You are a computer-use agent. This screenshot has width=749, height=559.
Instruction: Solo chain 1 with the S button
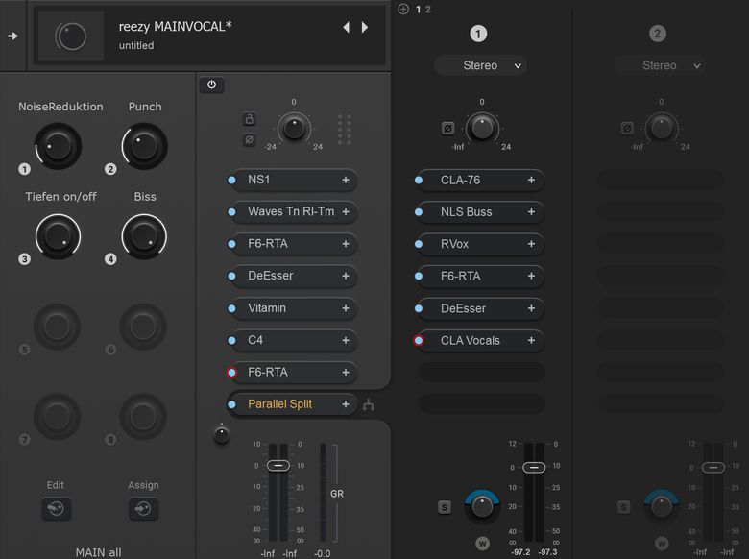(x=445, y=507)
